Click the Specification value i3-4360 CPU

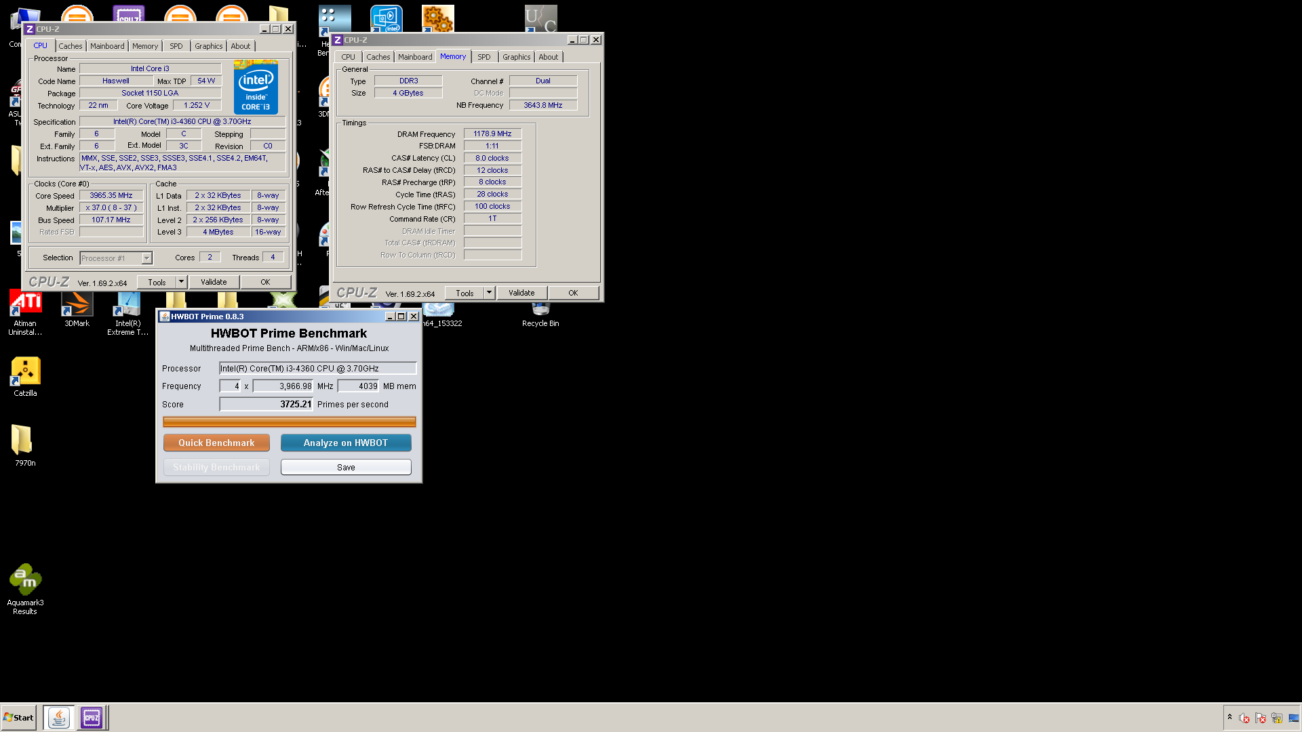point(182,121)
